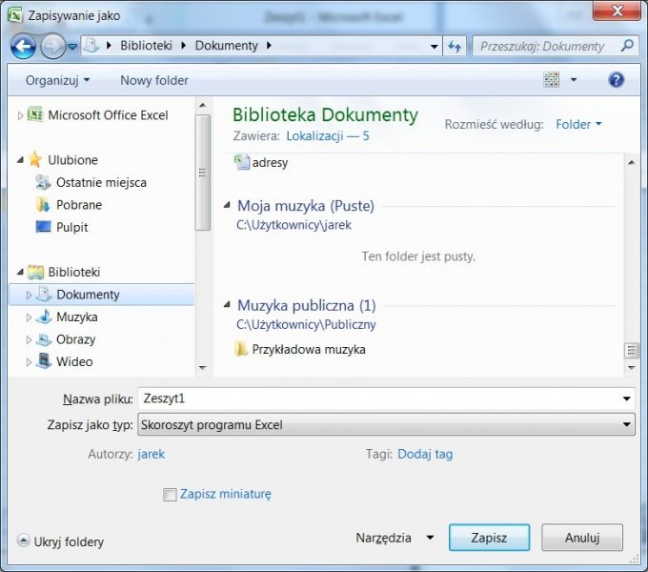Select Biblioteki in the navigation pane
This screenshot has height=572, width=648.
pos(74,272)
